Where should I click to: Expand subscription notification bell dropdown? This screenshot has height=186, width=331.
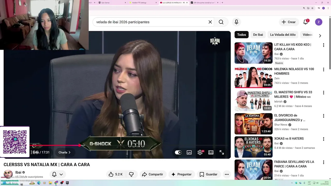click(57, 174)
